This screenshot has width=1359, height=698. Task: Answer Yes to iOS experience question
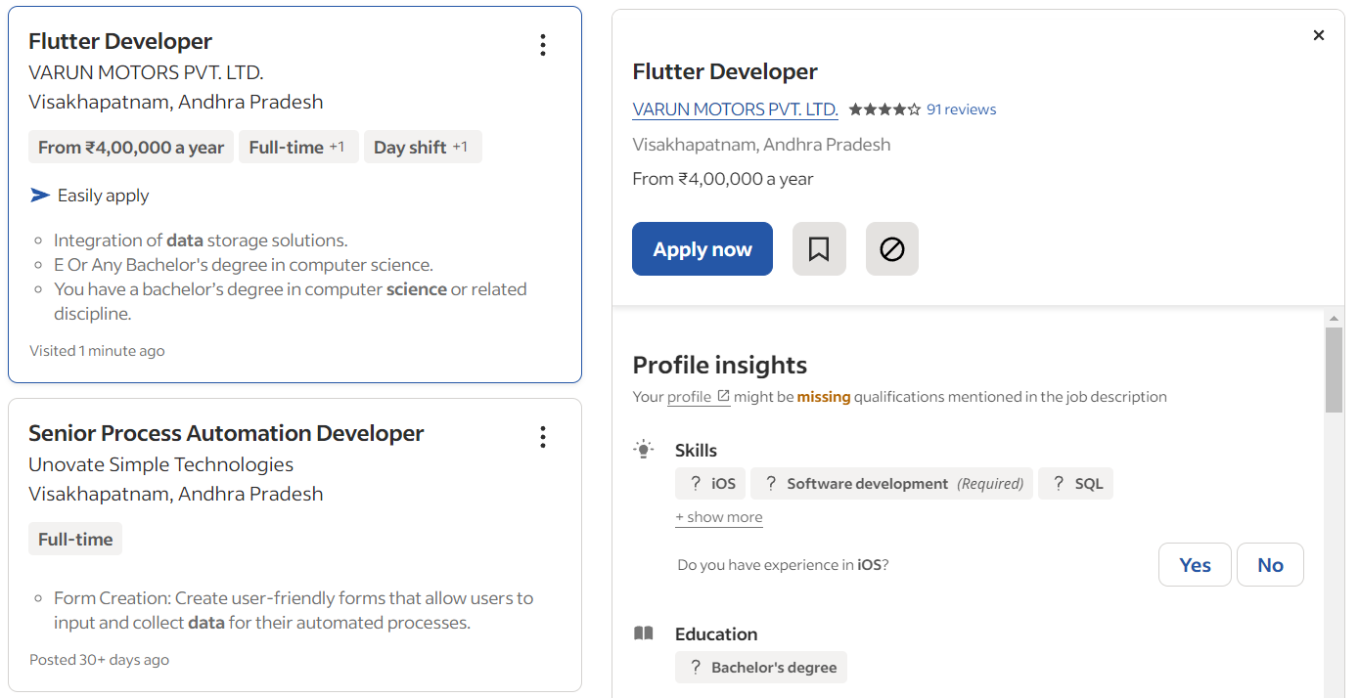tap(1195, 565)
